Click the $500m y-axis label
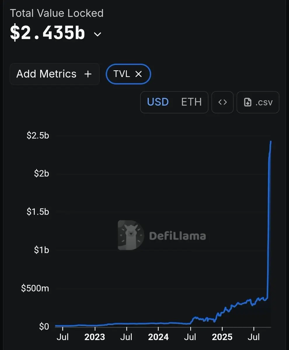 point(35,288)
